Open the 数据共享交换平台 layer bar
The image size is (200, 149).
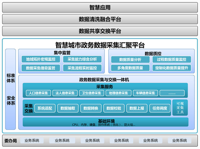(x=100, y=31)
